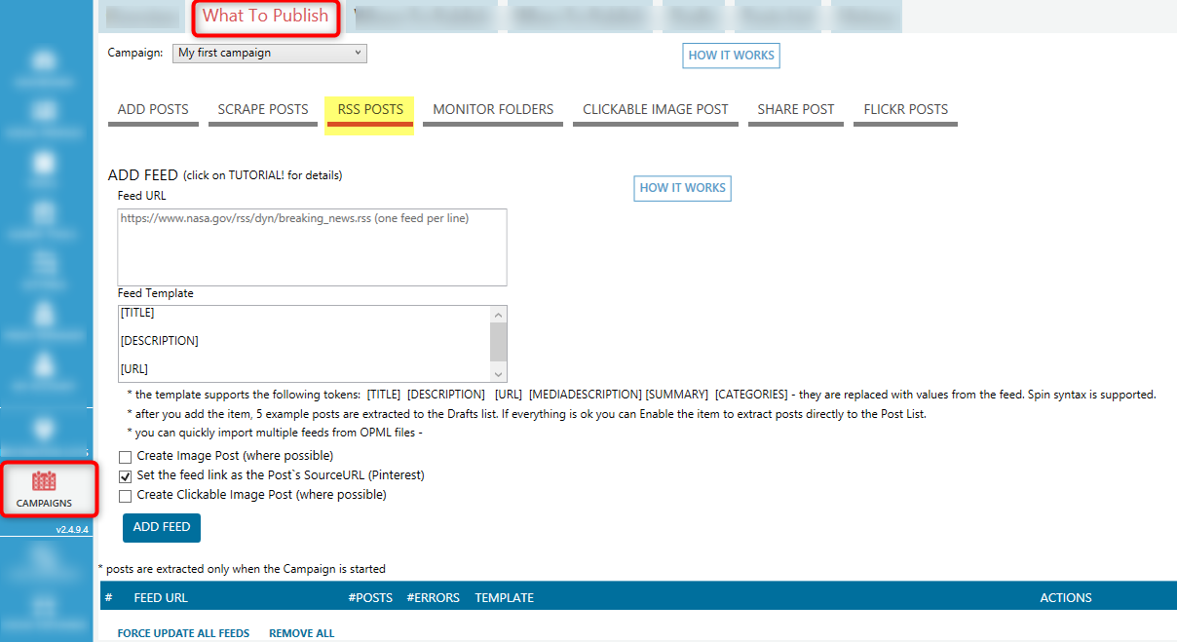Viewport: 1177px width, 642px height.
Task: Click the [SUMMARY] token in the note
Action: click(x=676, y=395)
